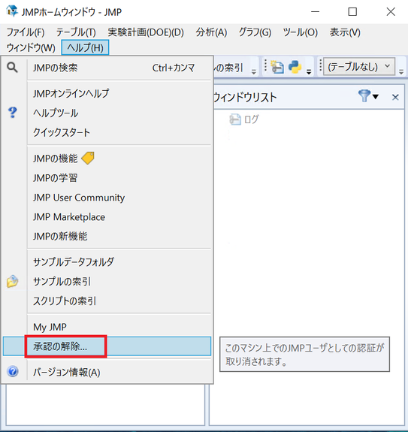This screenshot has height=432, width=408.
Task: Open JMP User Community
Action: 107,198
